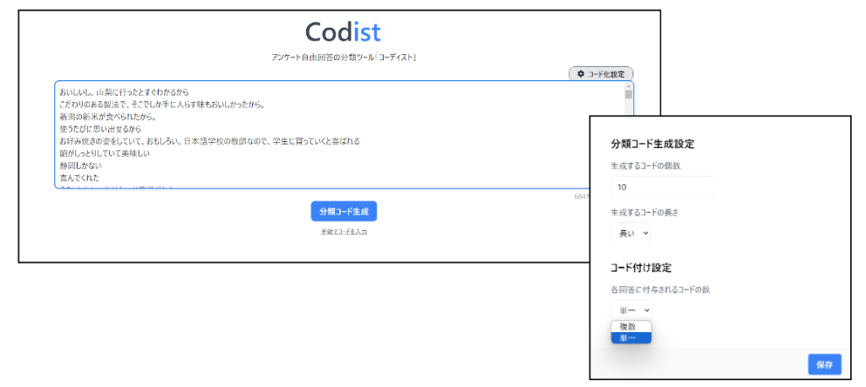Click the line 喜んでくれた

(x=80, y=177)
